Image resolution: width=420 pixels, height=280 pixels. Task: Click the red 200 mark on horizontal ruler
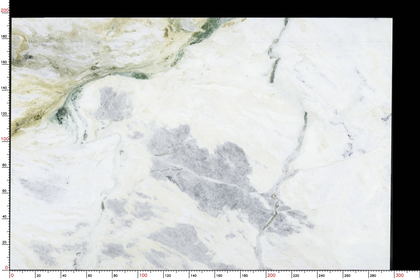click(271, 275)
